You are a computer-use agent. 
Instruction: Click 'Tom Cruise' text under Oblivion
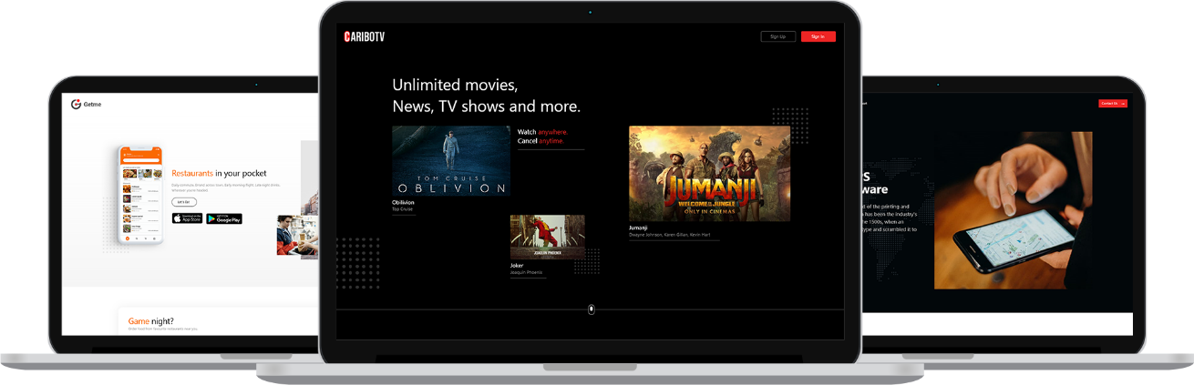pyautogui.click(x=402, y=209)
